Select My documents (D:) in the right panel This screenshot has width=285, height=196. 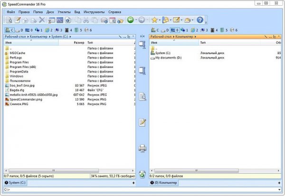click(168, 57)
